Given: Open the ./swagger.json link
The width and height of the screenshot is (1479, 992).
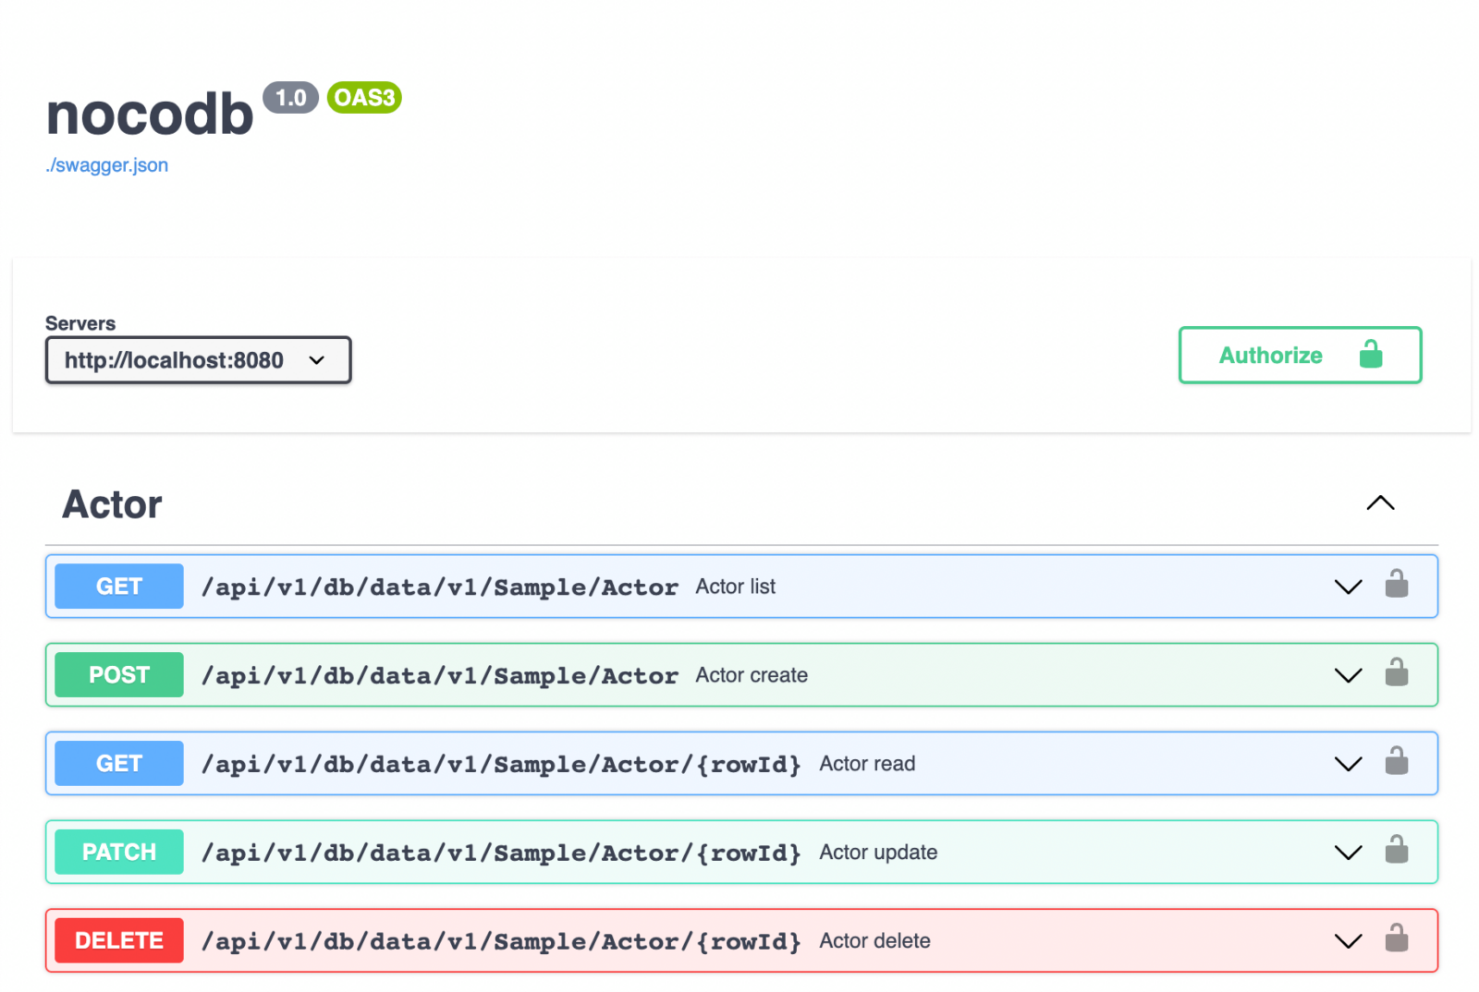Looking at the screenshot, I should pos(107,165).
